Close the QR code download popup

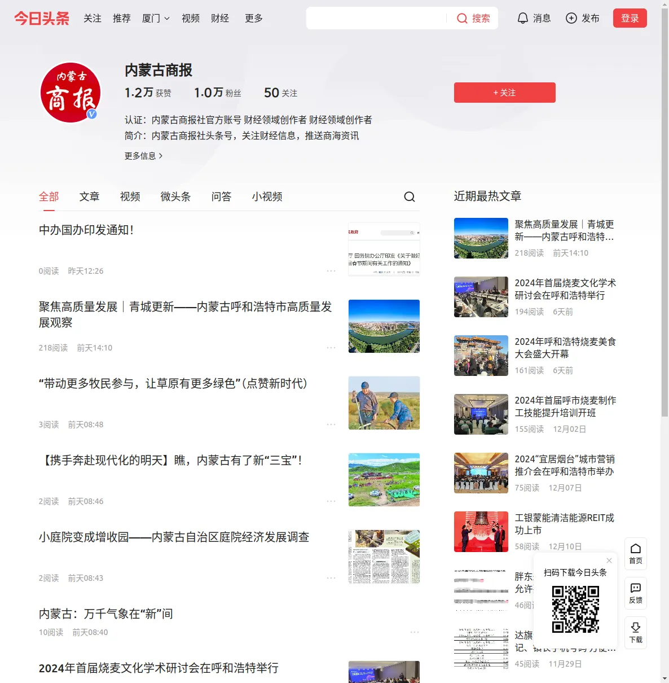coord(609,561)
